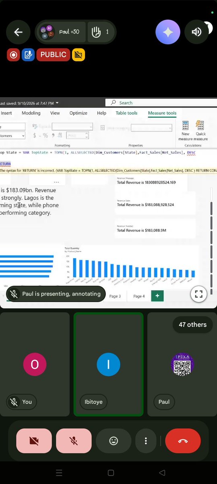
Task: Expand the currency symbol dropdown arrow
Action: point(40,136)
